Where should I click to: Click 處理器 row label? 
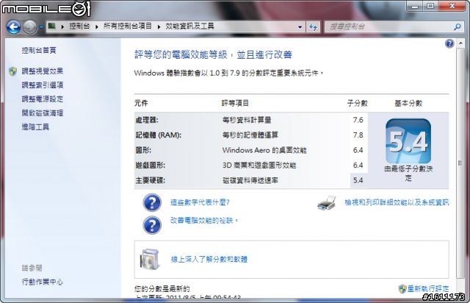[x=147, y=120]
